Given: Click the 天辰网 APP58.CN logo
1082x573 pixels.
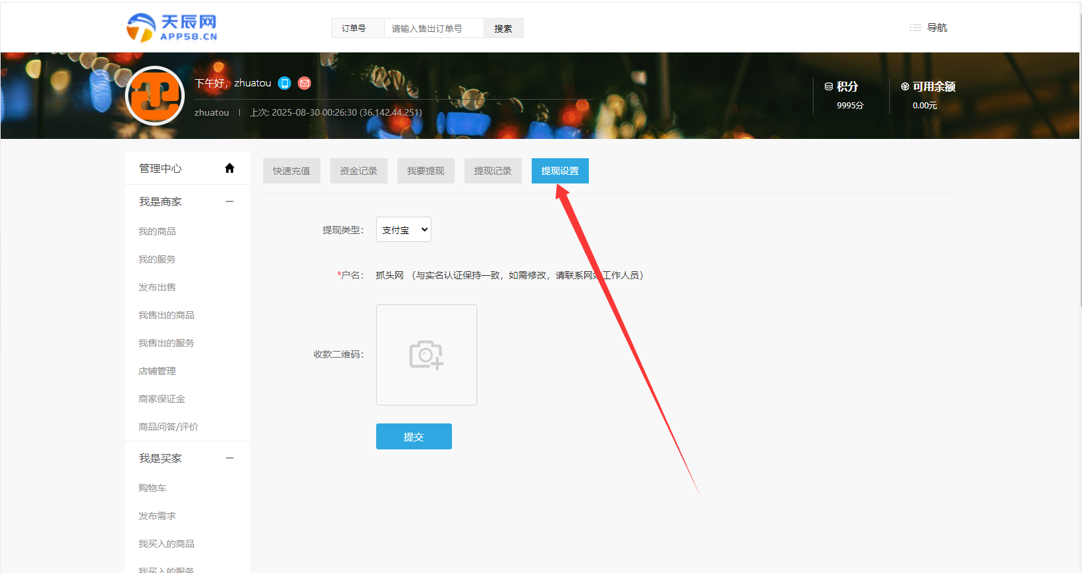Looking at the screenshot, I should coord(172,28).
